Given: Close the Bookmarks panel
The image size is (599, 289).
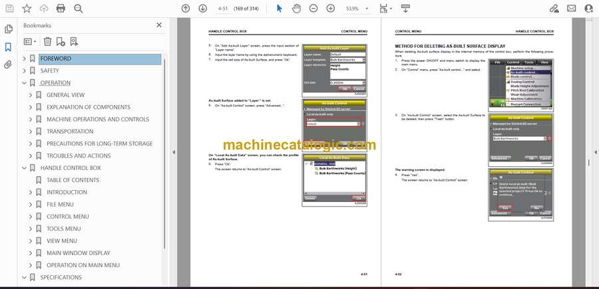Looking at the screenshot, I should click(159, 25).
